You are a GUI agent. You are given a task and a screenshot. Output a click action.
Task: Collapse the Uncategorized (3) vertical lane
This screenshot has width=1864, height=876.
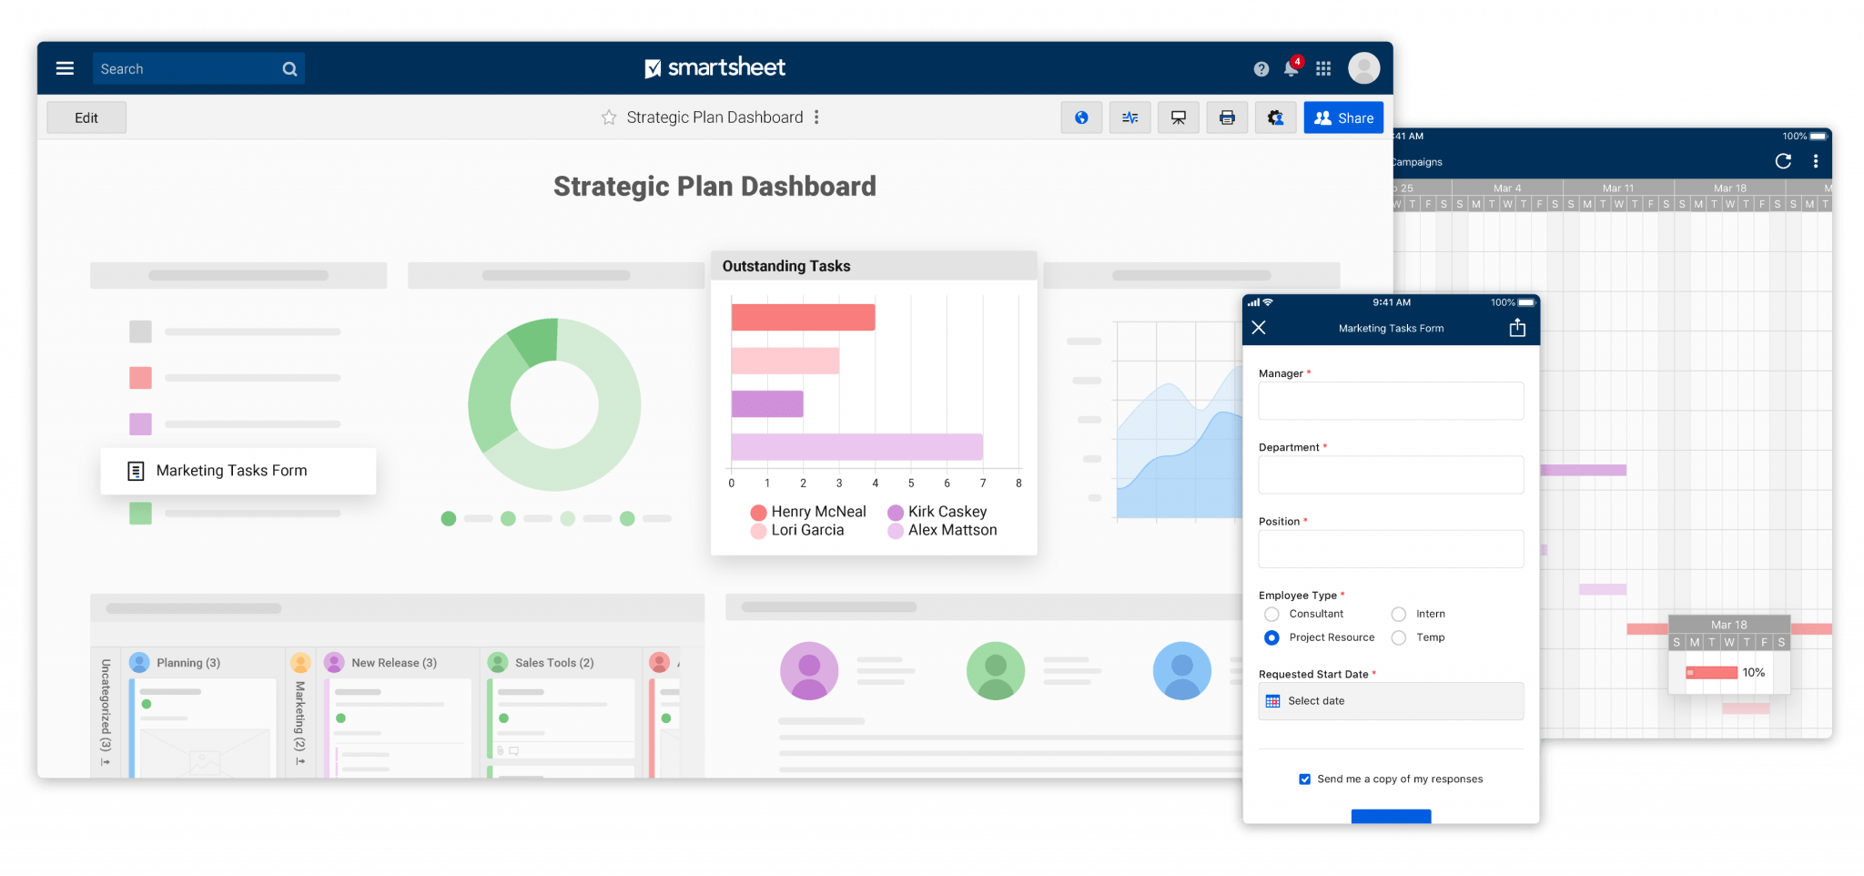[106, 713]
